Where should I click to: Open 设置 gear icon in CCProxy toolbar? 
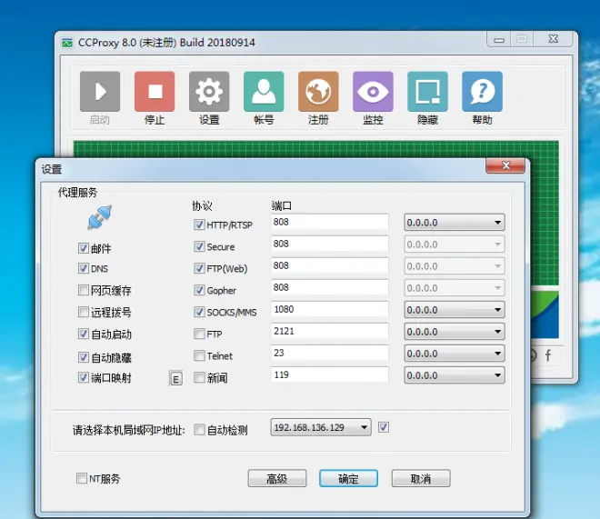tap(209, 92)
